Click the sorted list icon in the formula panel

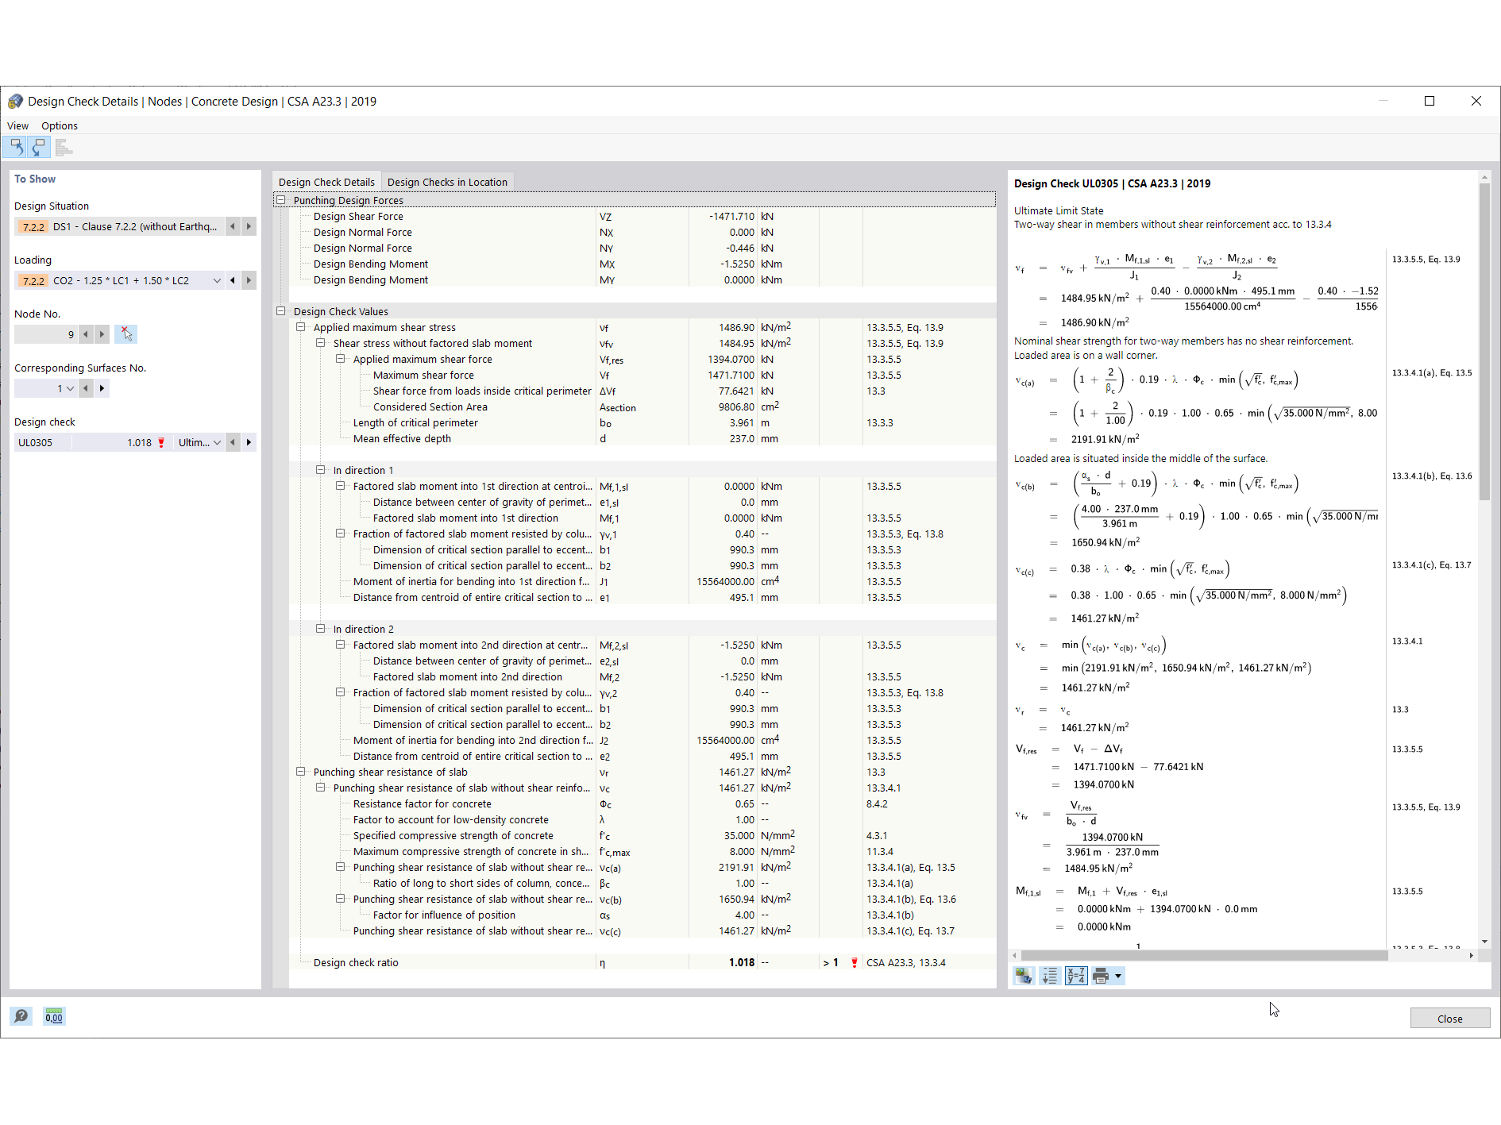coord(1049,976)
